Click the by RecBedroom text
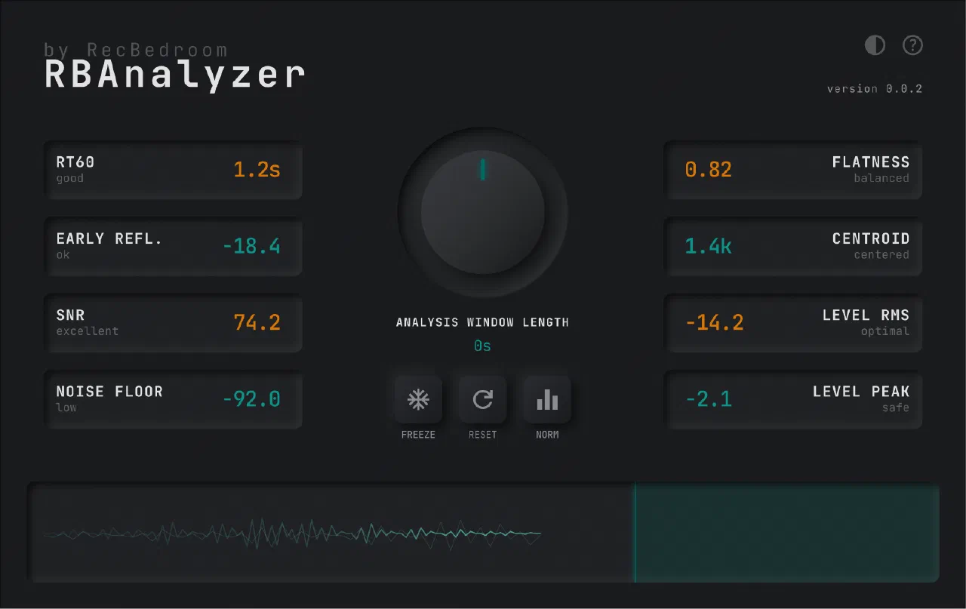Image resolution: width=966 pixels, height=609 pixels. click(x=136, y=51)
